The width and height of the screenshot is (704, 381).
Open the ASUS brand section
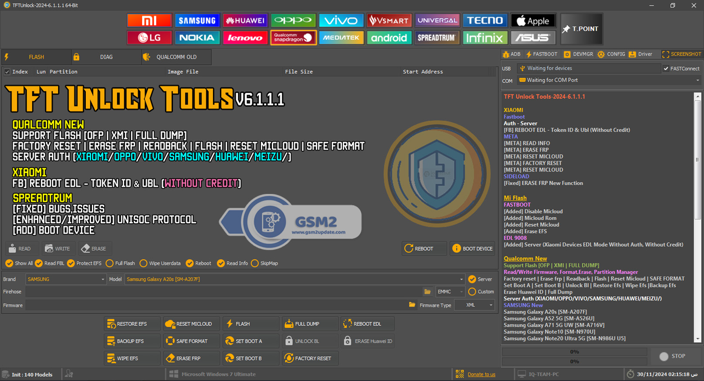(x=533, y=38)
